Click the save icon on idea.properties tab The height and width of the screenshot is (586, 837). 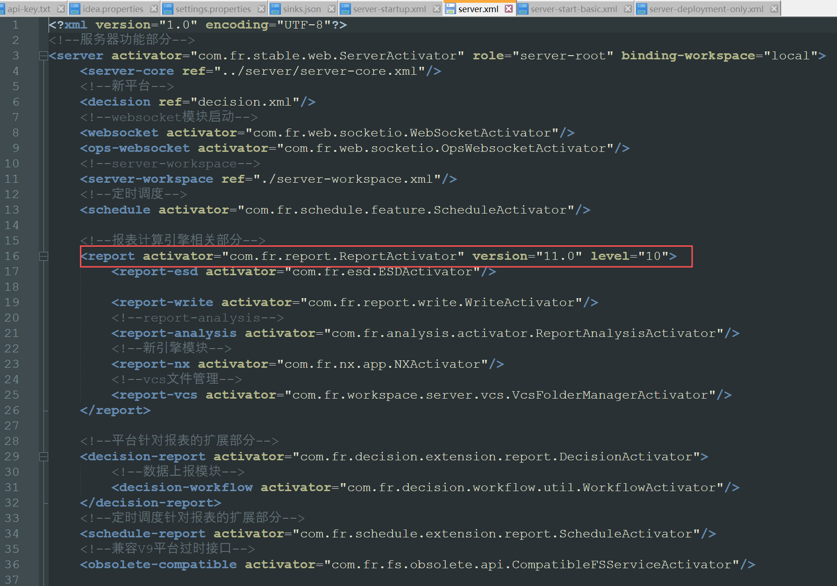pyautogui.click(x=75, y=9)
